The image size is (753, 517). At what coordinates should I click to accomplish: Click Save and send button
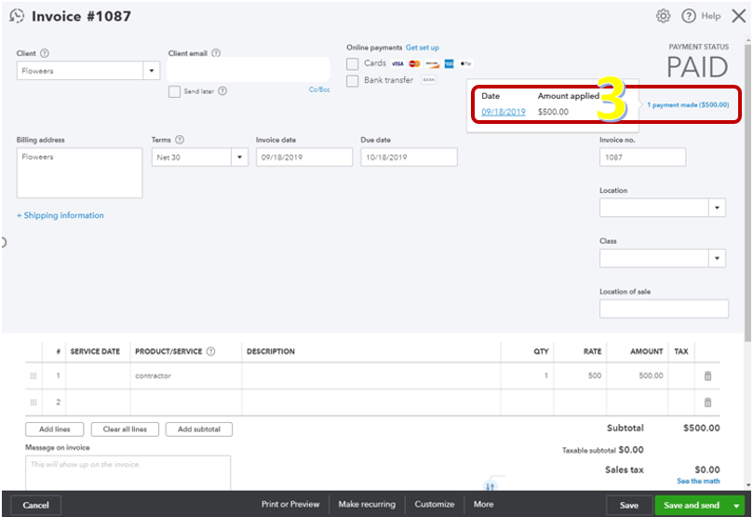pyautogui.click(x=692, y=505)
